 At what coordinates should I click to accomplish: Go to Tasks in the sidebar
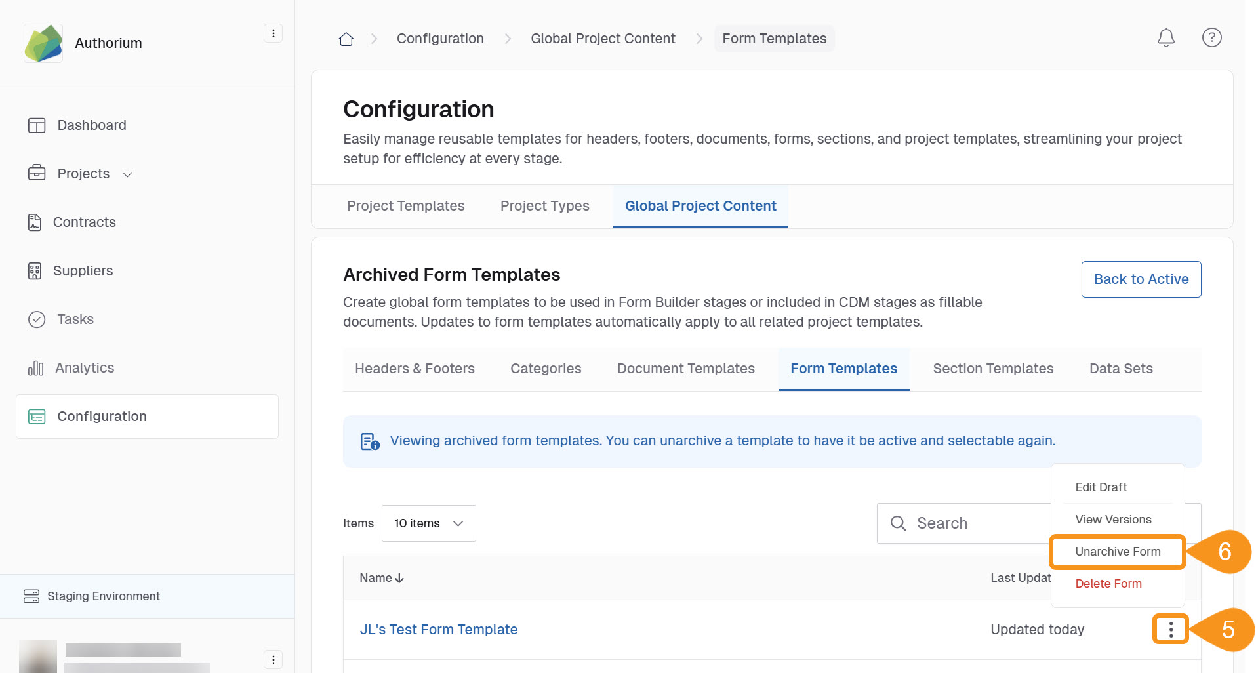click(75, 319)
